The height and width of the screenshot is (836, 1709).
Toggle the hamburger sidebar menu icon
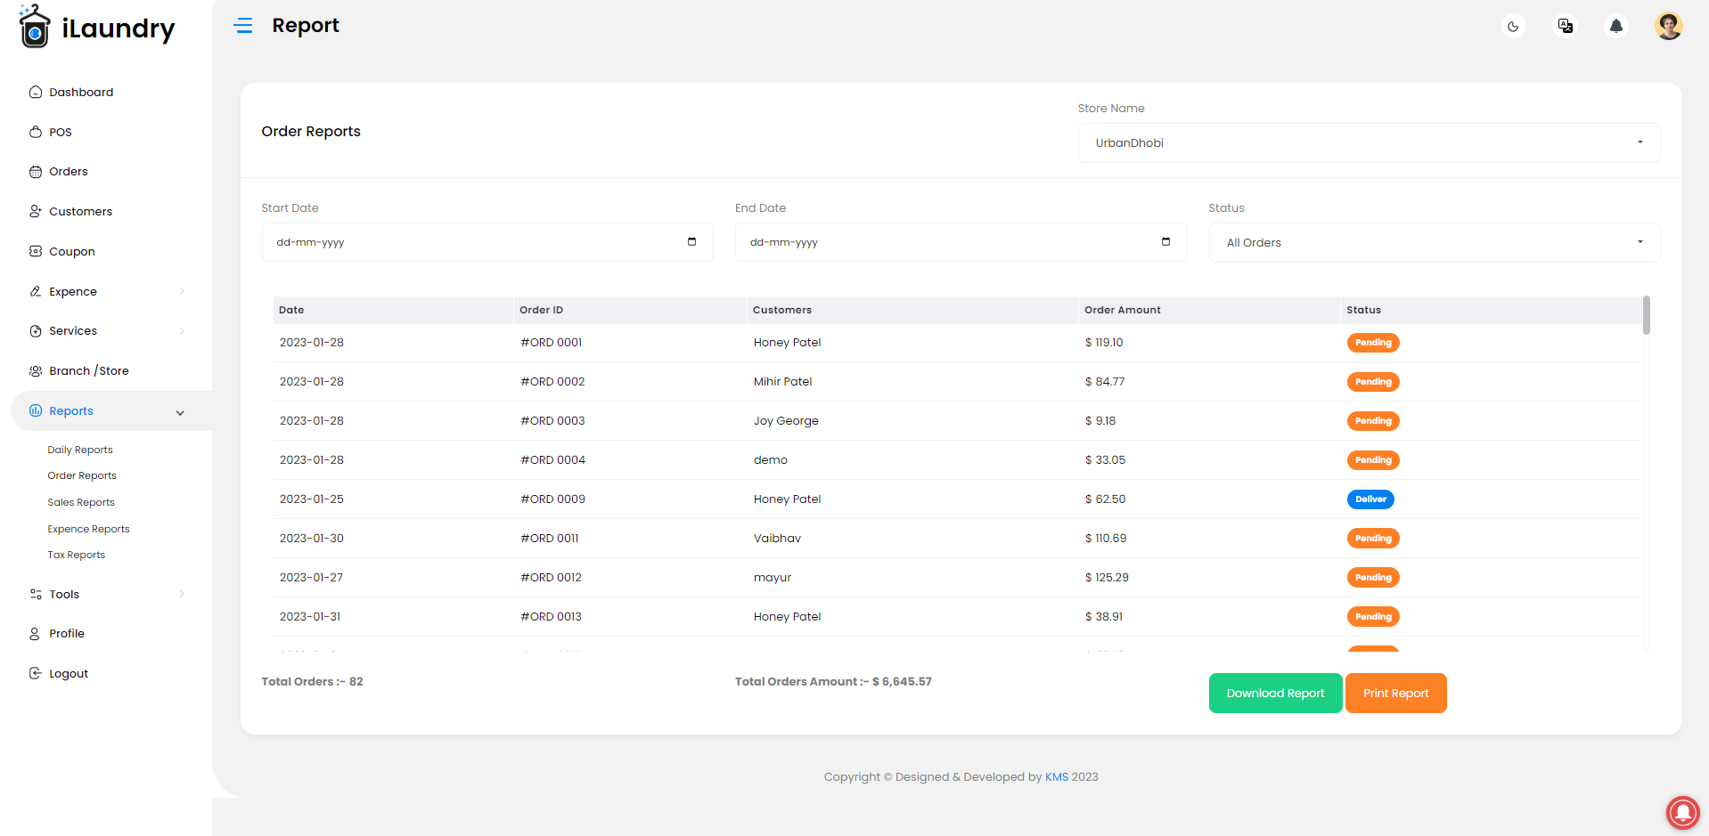tap(243, 26)
